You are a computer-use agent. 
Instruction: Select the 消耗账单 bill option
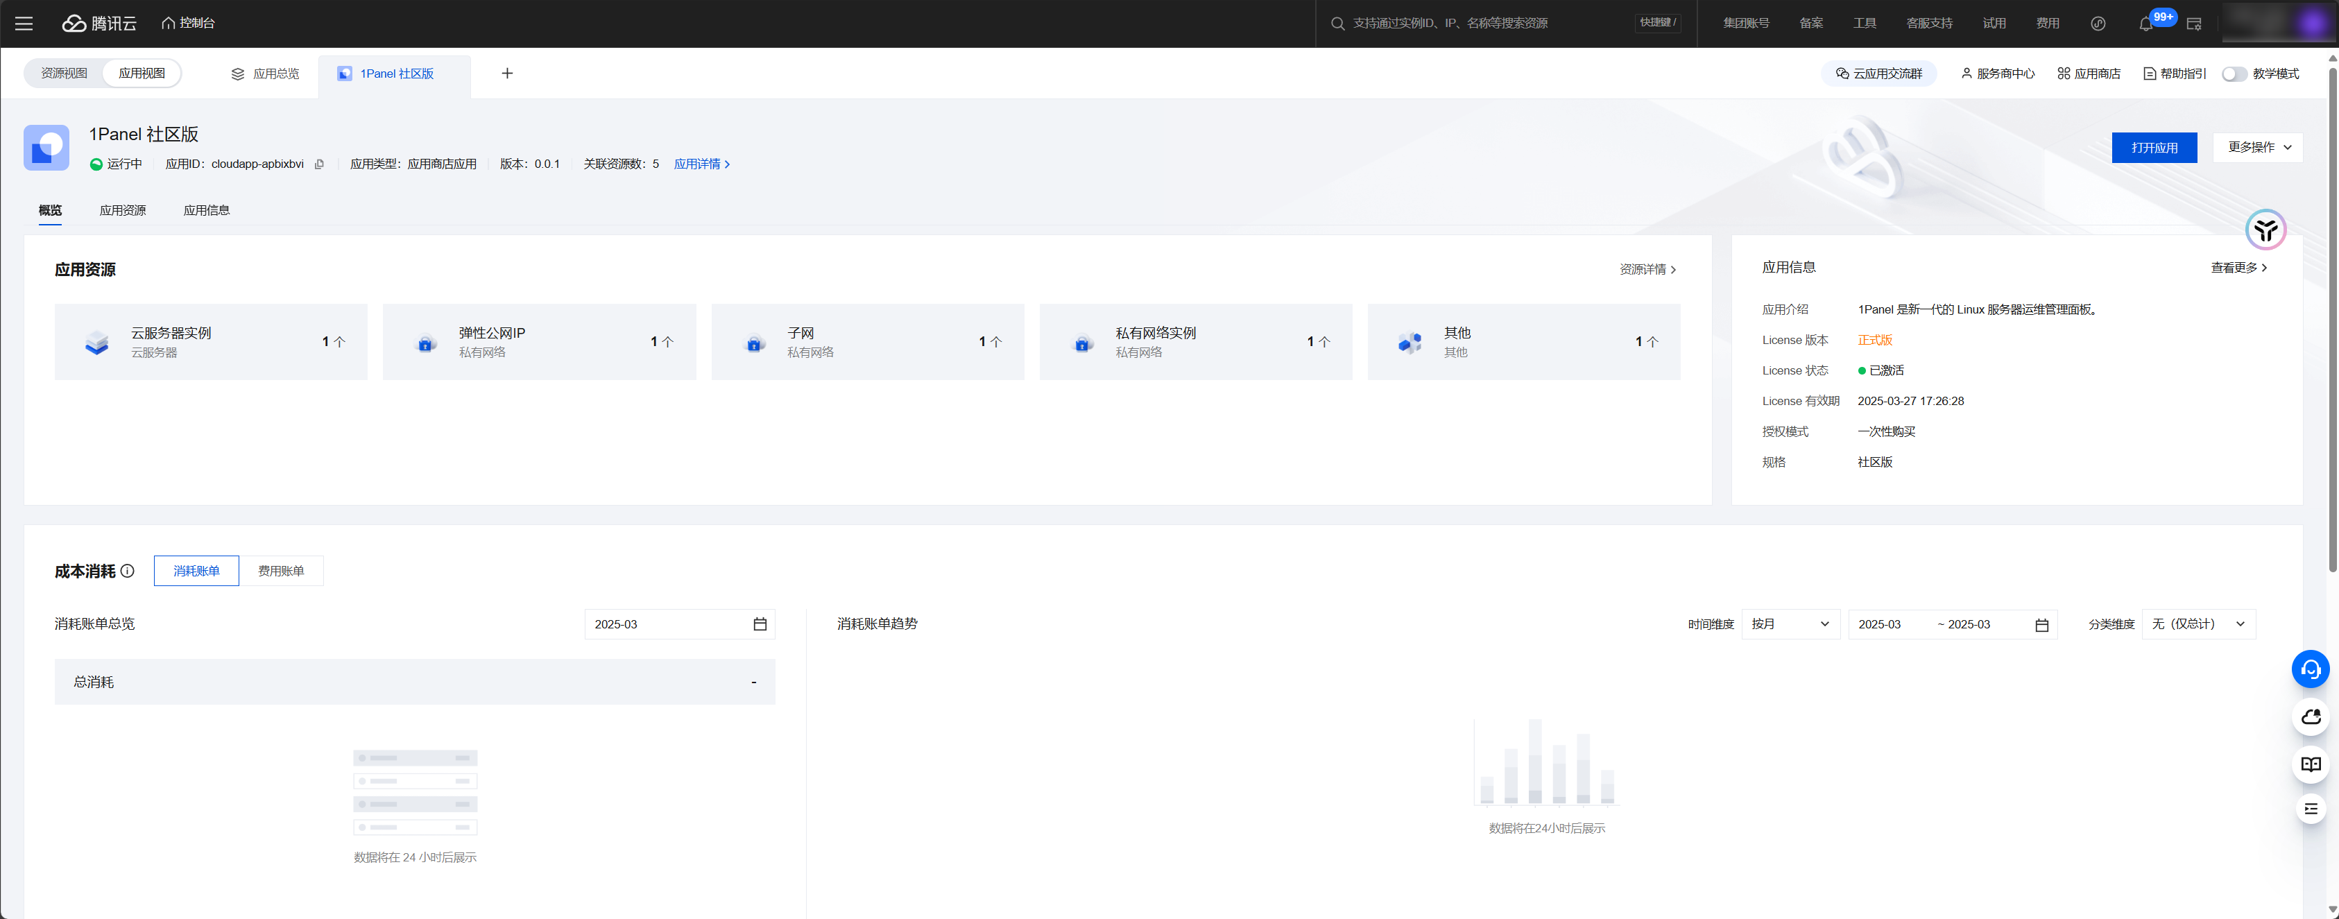[x=196, y=572]
